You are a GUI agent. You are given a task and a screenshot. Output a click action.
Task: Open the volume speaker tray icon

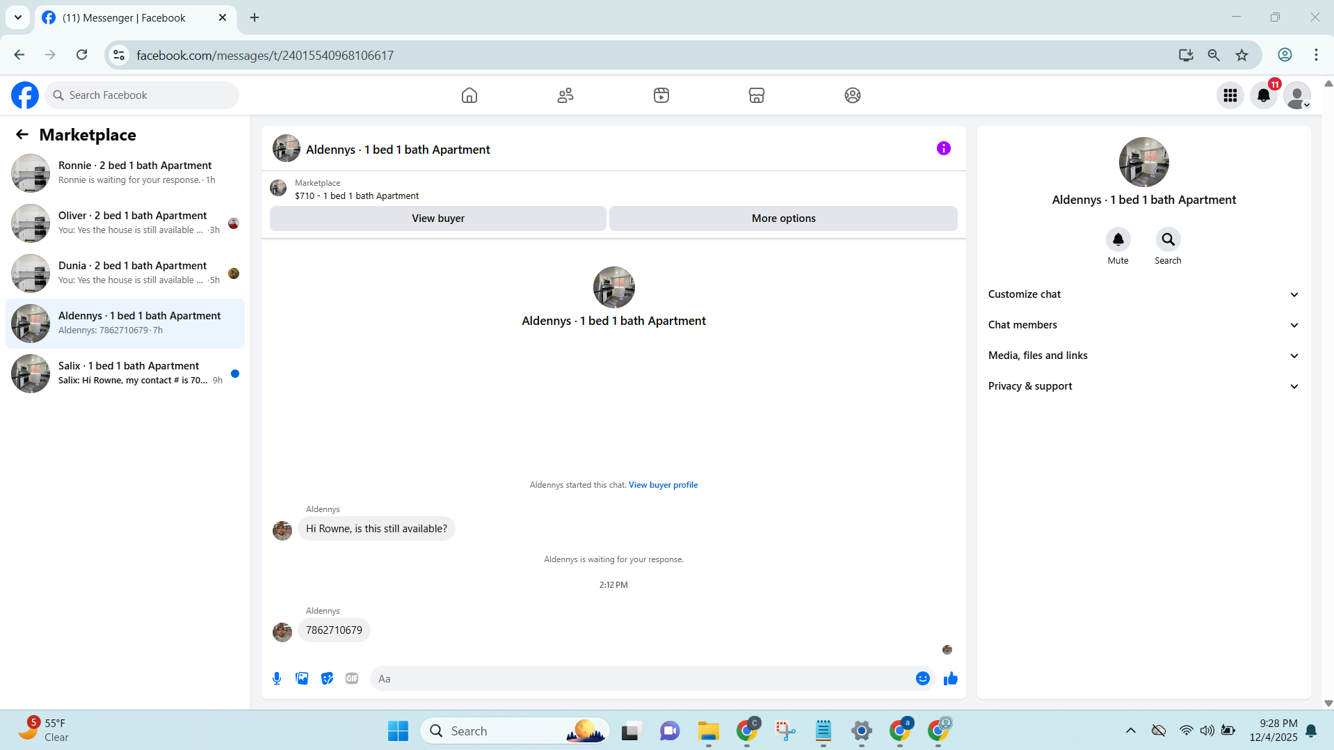[1207, 731]
